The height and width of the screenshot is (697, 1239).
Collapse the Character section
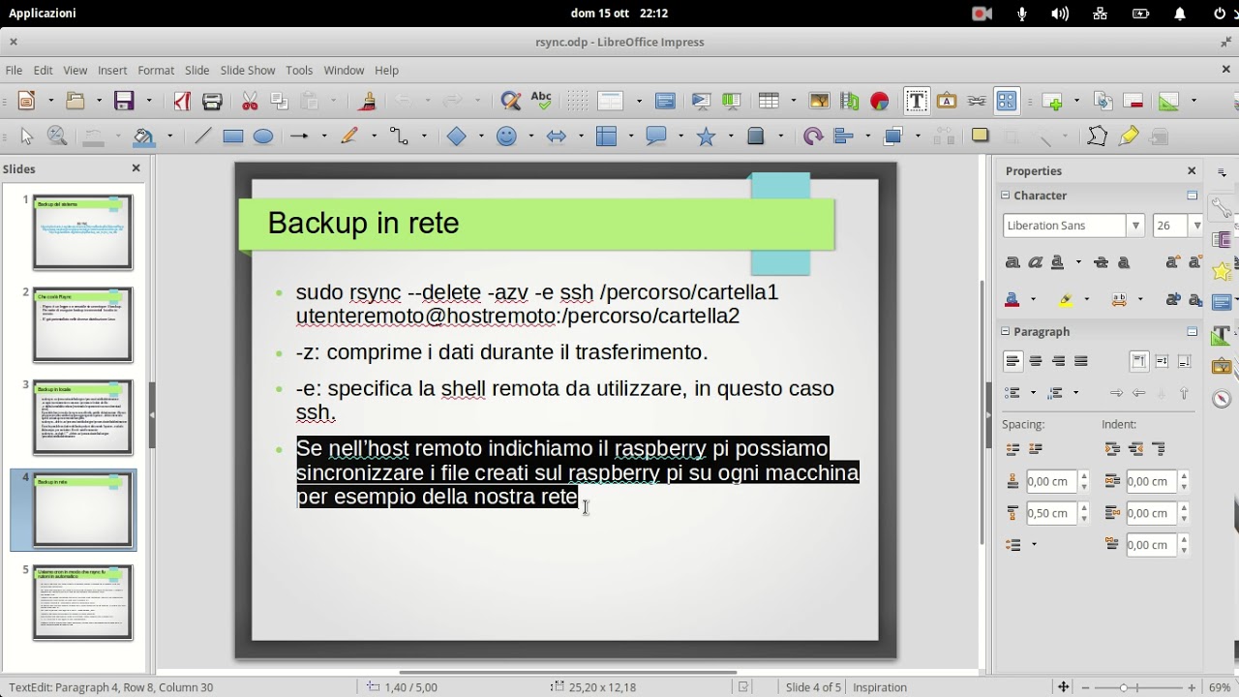coord(1005,196)
